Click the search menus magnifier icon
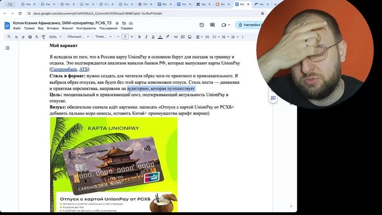Image resolution: width=382 pixels, height=215 pixels. [9, 37]
